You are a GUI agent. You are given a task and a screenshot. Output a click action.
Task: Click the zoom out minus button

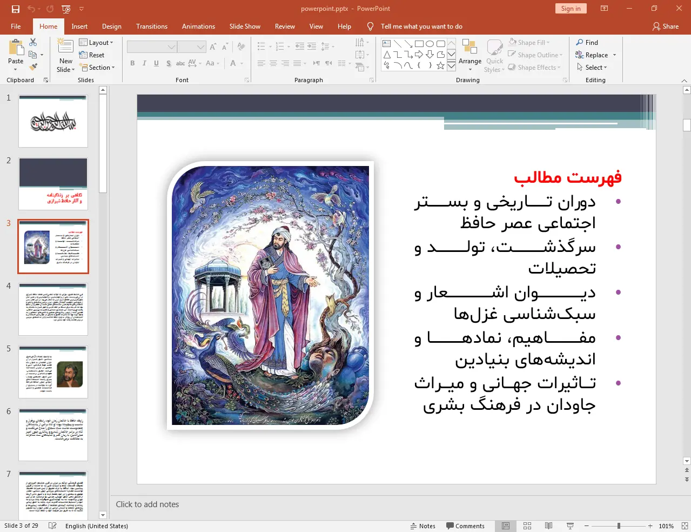tap(587, 526)
